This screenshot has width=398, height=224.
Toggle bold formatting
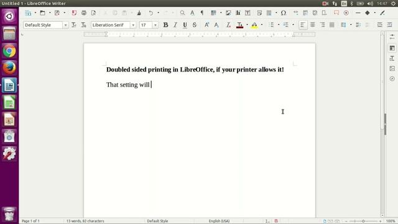pyautogui.click(x=165, y=25)
